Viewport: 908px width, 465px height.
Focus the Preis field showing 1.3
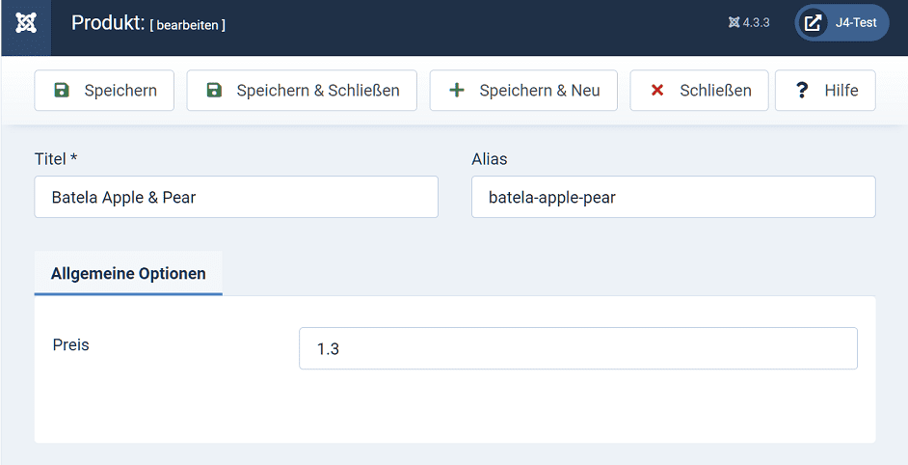[x=577, y=348]
